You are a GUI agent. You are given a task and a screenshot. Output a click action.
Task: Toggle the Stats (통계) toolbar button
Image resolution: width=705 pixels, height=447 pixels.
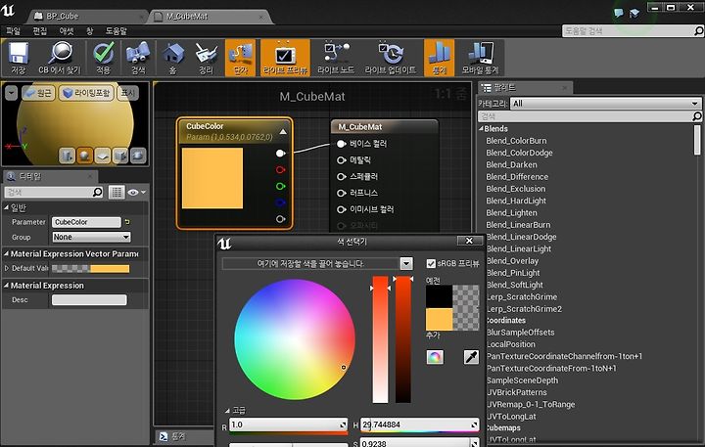[x=440, y=58]
